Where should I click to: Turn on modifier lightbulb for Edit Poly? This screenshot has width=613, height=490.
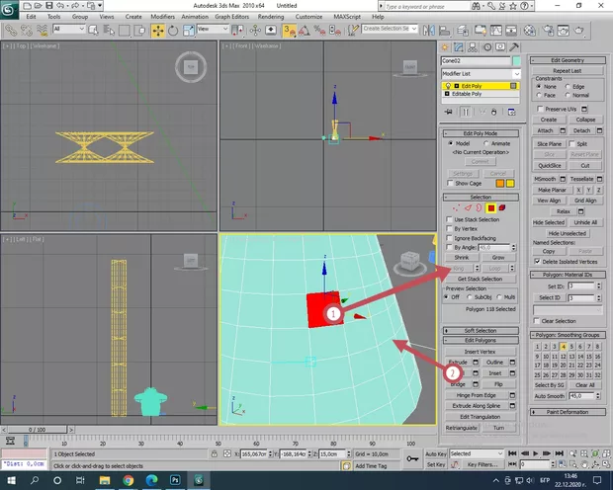click(447, 86)
